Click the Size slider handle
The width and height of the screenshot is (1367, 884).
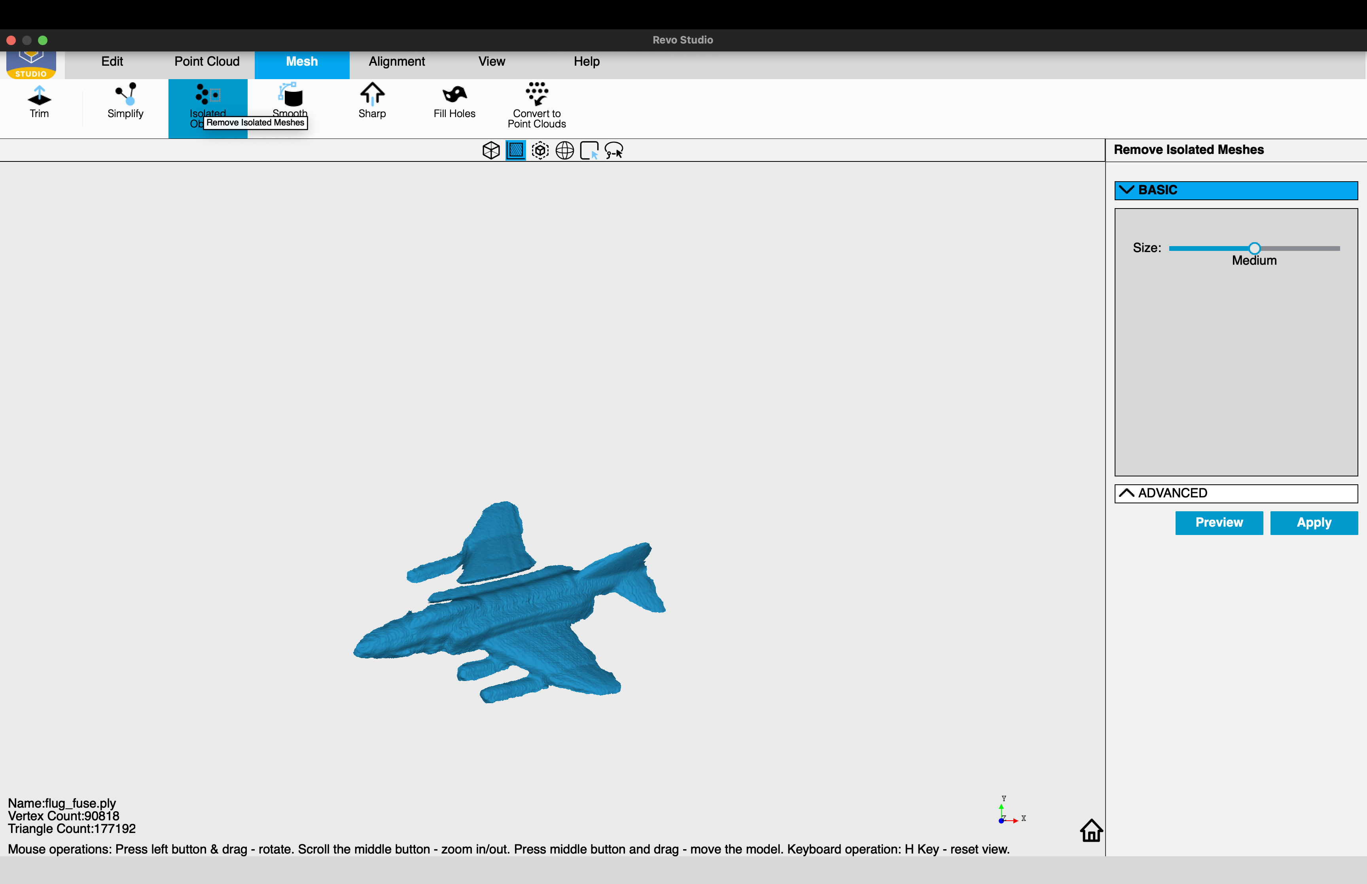(1254, 248)
